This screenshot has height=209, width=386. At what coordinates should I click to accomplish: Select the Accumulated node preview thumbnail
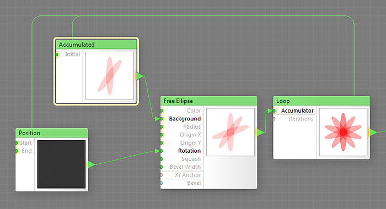pos(110,76)
